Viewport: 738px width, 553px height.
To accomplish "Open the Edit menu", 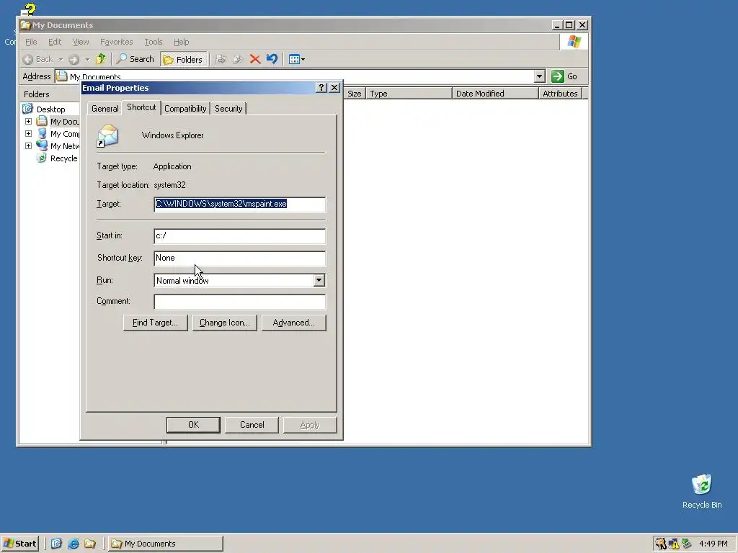I will (x=55, y=42).
